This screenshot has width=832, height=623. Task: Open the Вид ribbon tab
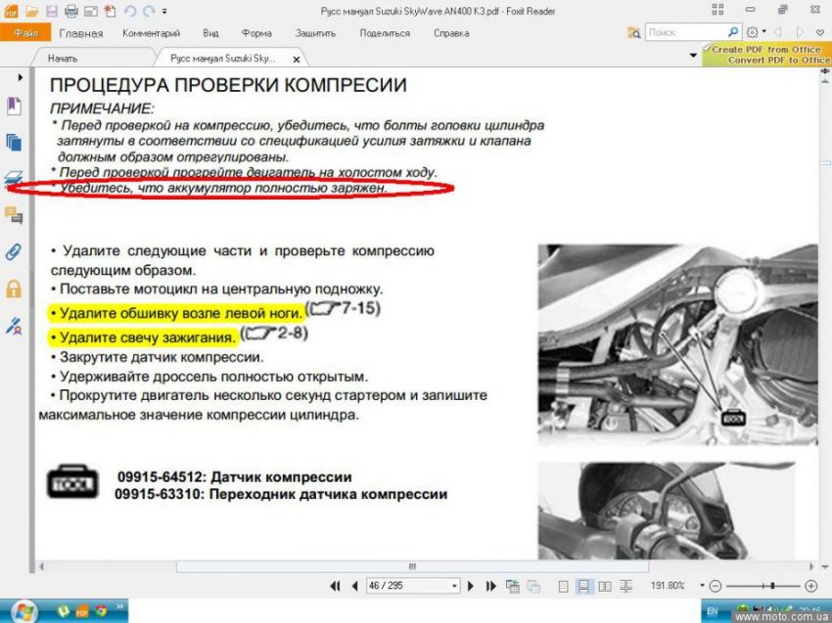pos(210,33)
